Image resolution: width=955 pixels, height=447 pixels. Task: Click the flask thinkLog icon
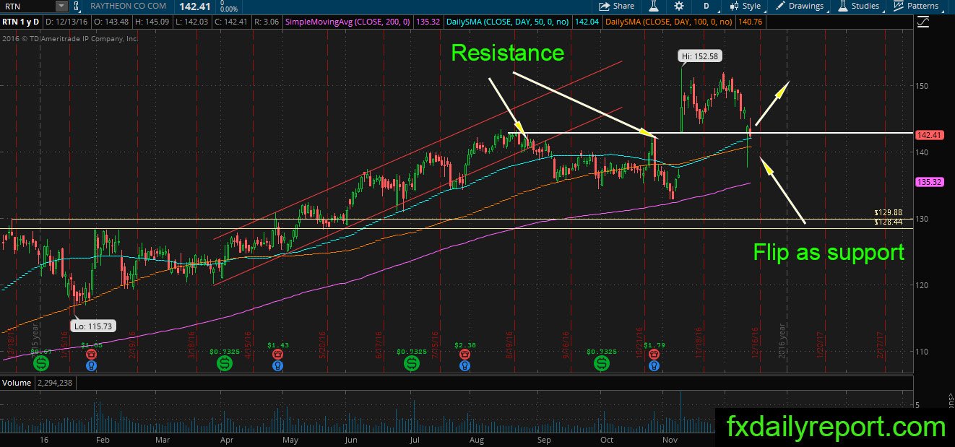point(654,6)
